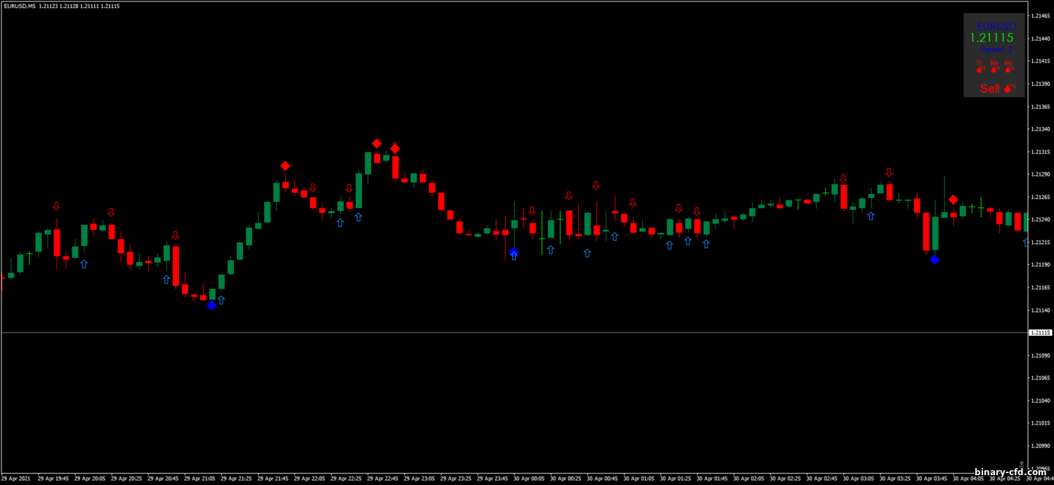The image size is (1054, 485).
Task: Click the Spread: 2 label
Action: [x=996, y=49]
